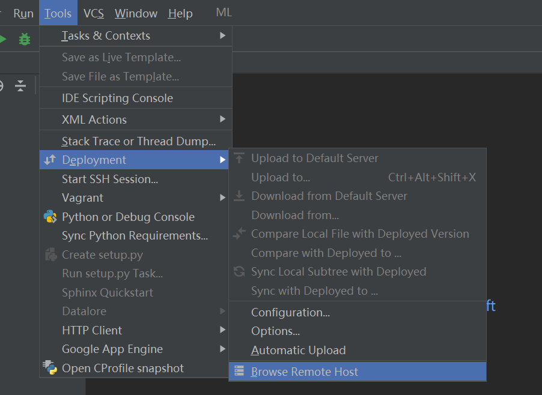Expand the XML Actions submenu arrow

coord(222,119)
